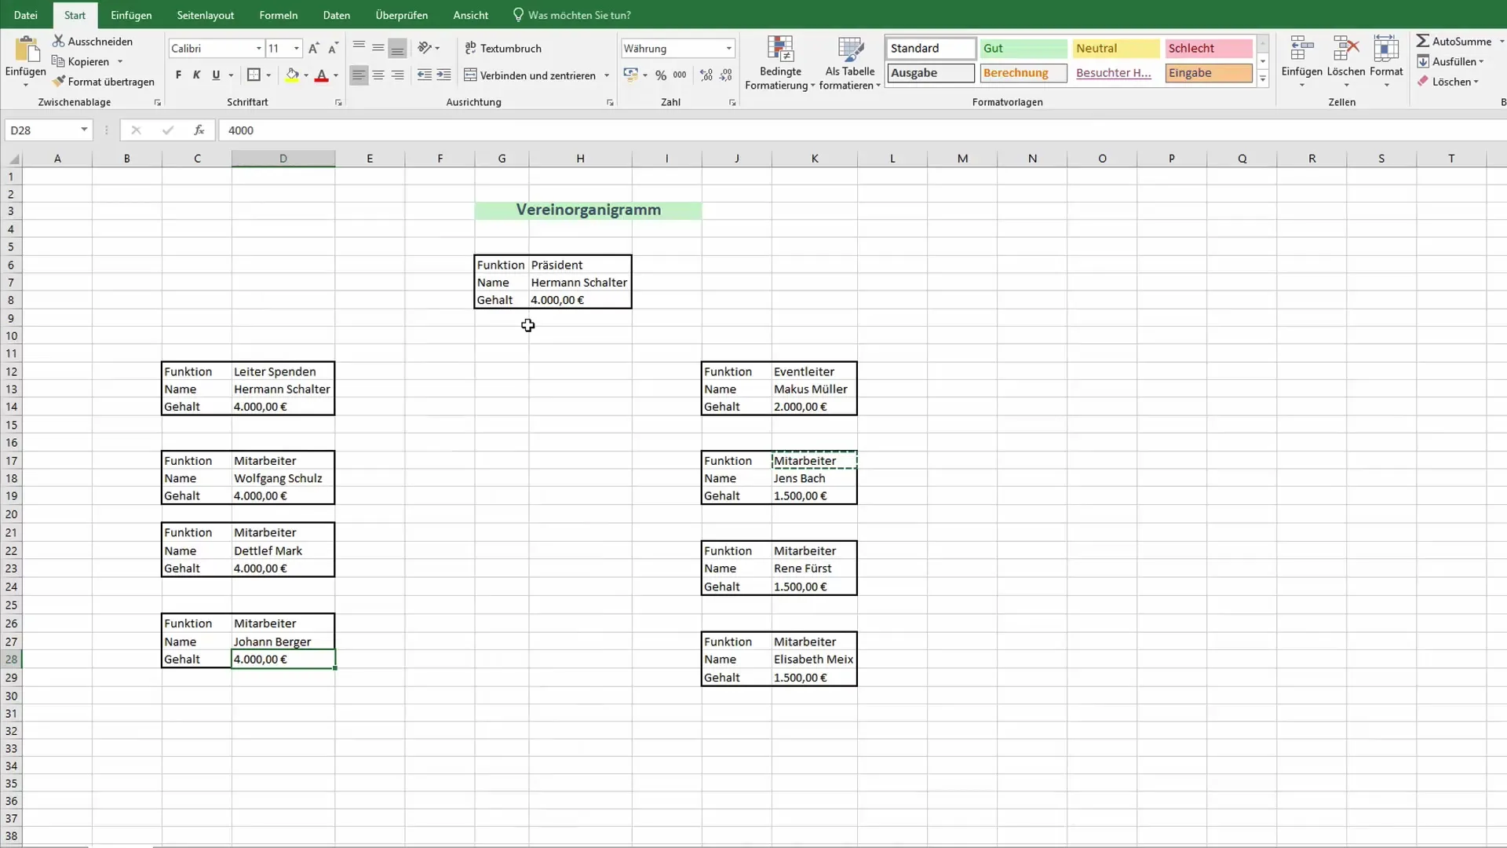Image resolution: width=1507 pixels, height=848 pixels.
Task: Apply the Ausgabe cell style
Action: [x=931, y=73]
